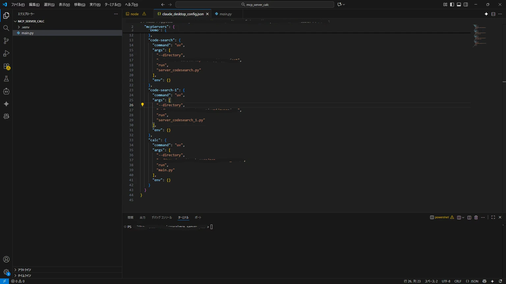Open the ターミナル(T) menu

[x=113, y=5]
